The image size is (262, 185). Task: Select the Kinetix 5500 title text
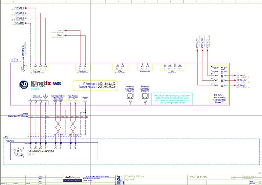[x=46, y=83]
